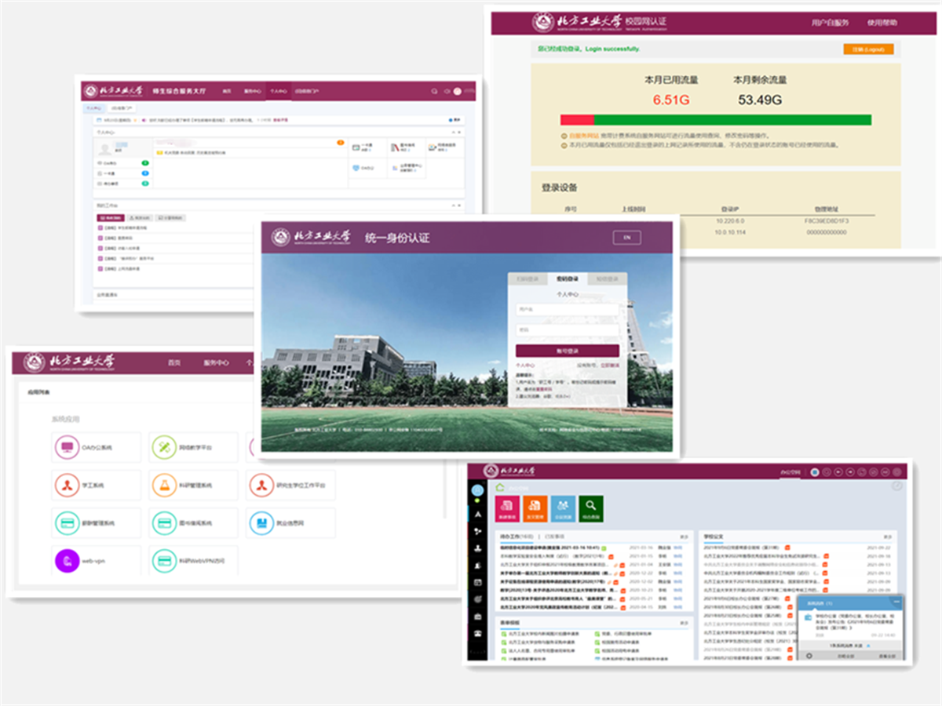Click the green search tile in OA portal
942x706 pixels.
(590, 510)
